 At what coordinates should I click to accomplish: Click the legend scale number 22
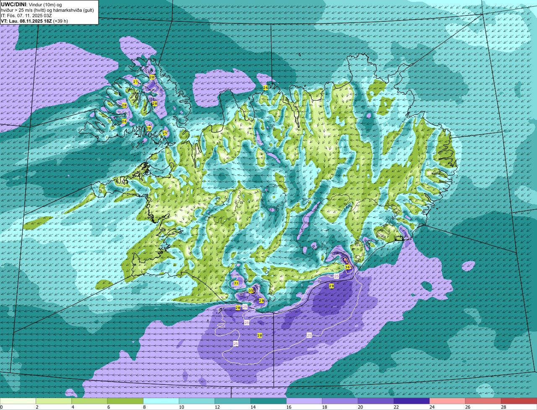coord(396,407)
